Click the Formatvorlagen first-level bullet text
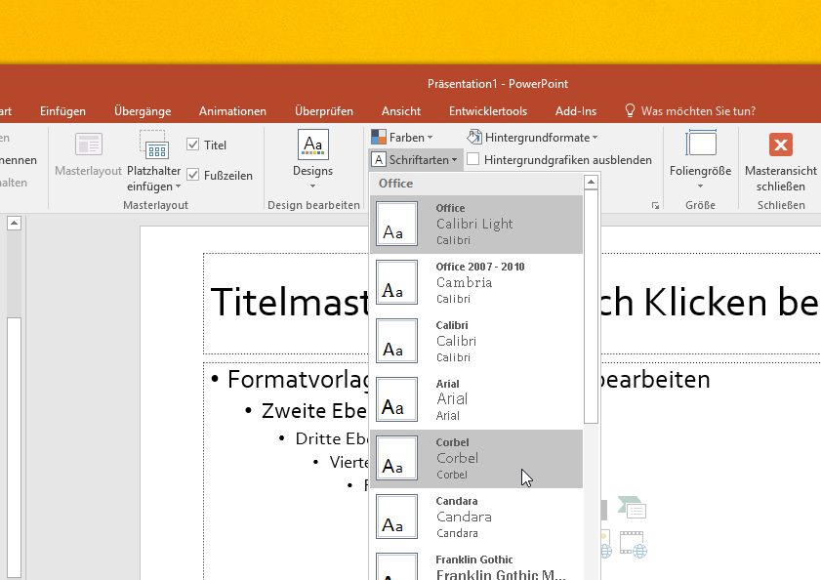The height and width of the screenshot is (580, 821). tap(299, 379)
